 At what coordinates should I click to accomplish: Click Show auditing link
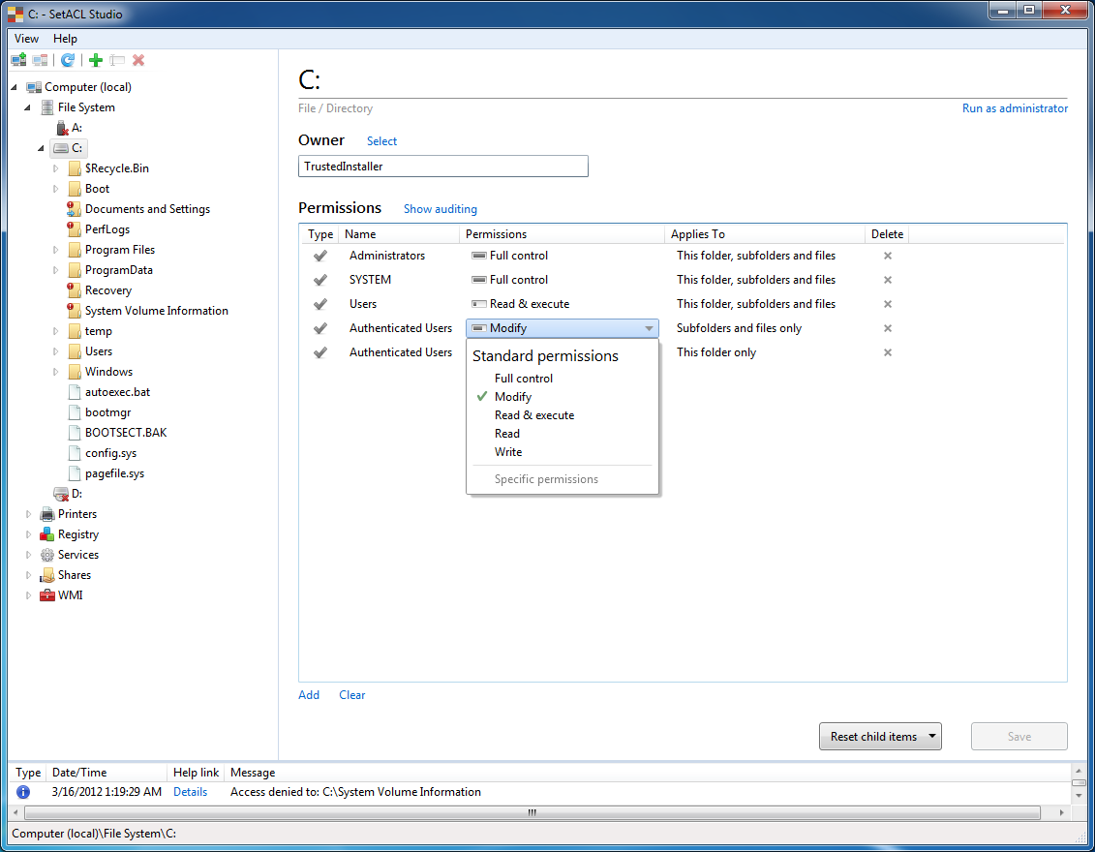click(x=440, y=209)
